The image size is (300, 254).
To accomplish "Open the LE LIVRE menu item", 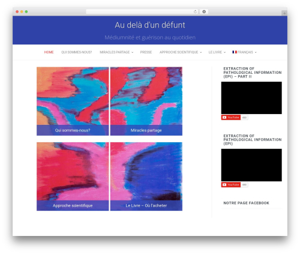I will click(215, 52).
